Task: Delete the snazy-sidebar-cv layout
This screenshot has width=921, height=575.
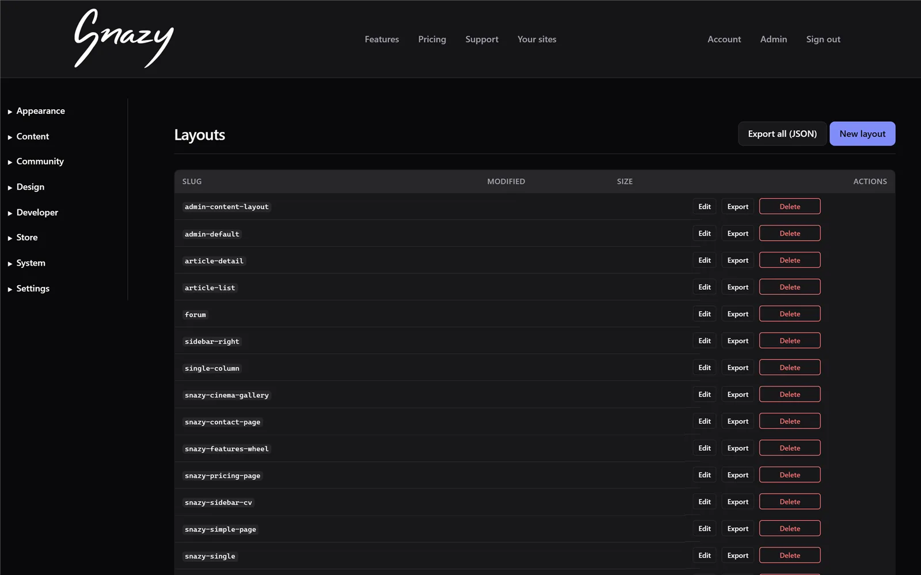Action: [x=790, y=501]
